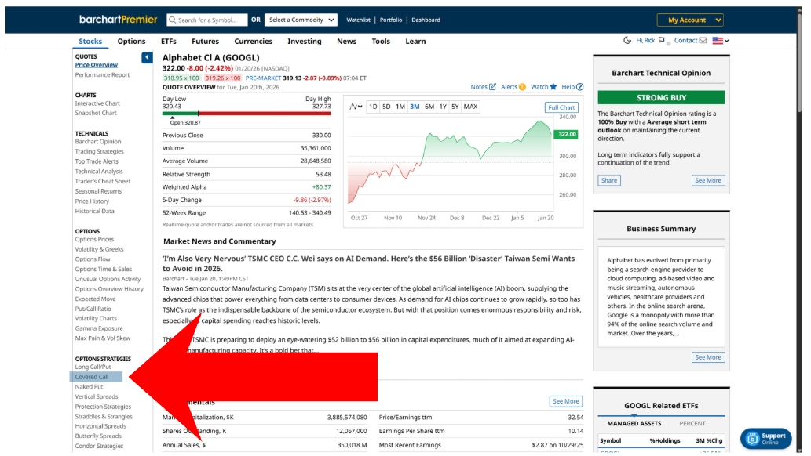Select the 6M chart period
This screenshot has width=811, height=456.
(x=429, y=107)
